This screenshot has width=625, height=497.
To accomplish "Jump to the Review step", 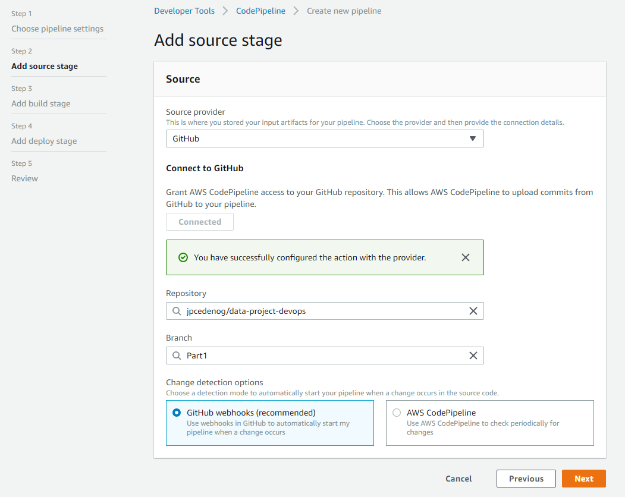I will tap(25, 178).
